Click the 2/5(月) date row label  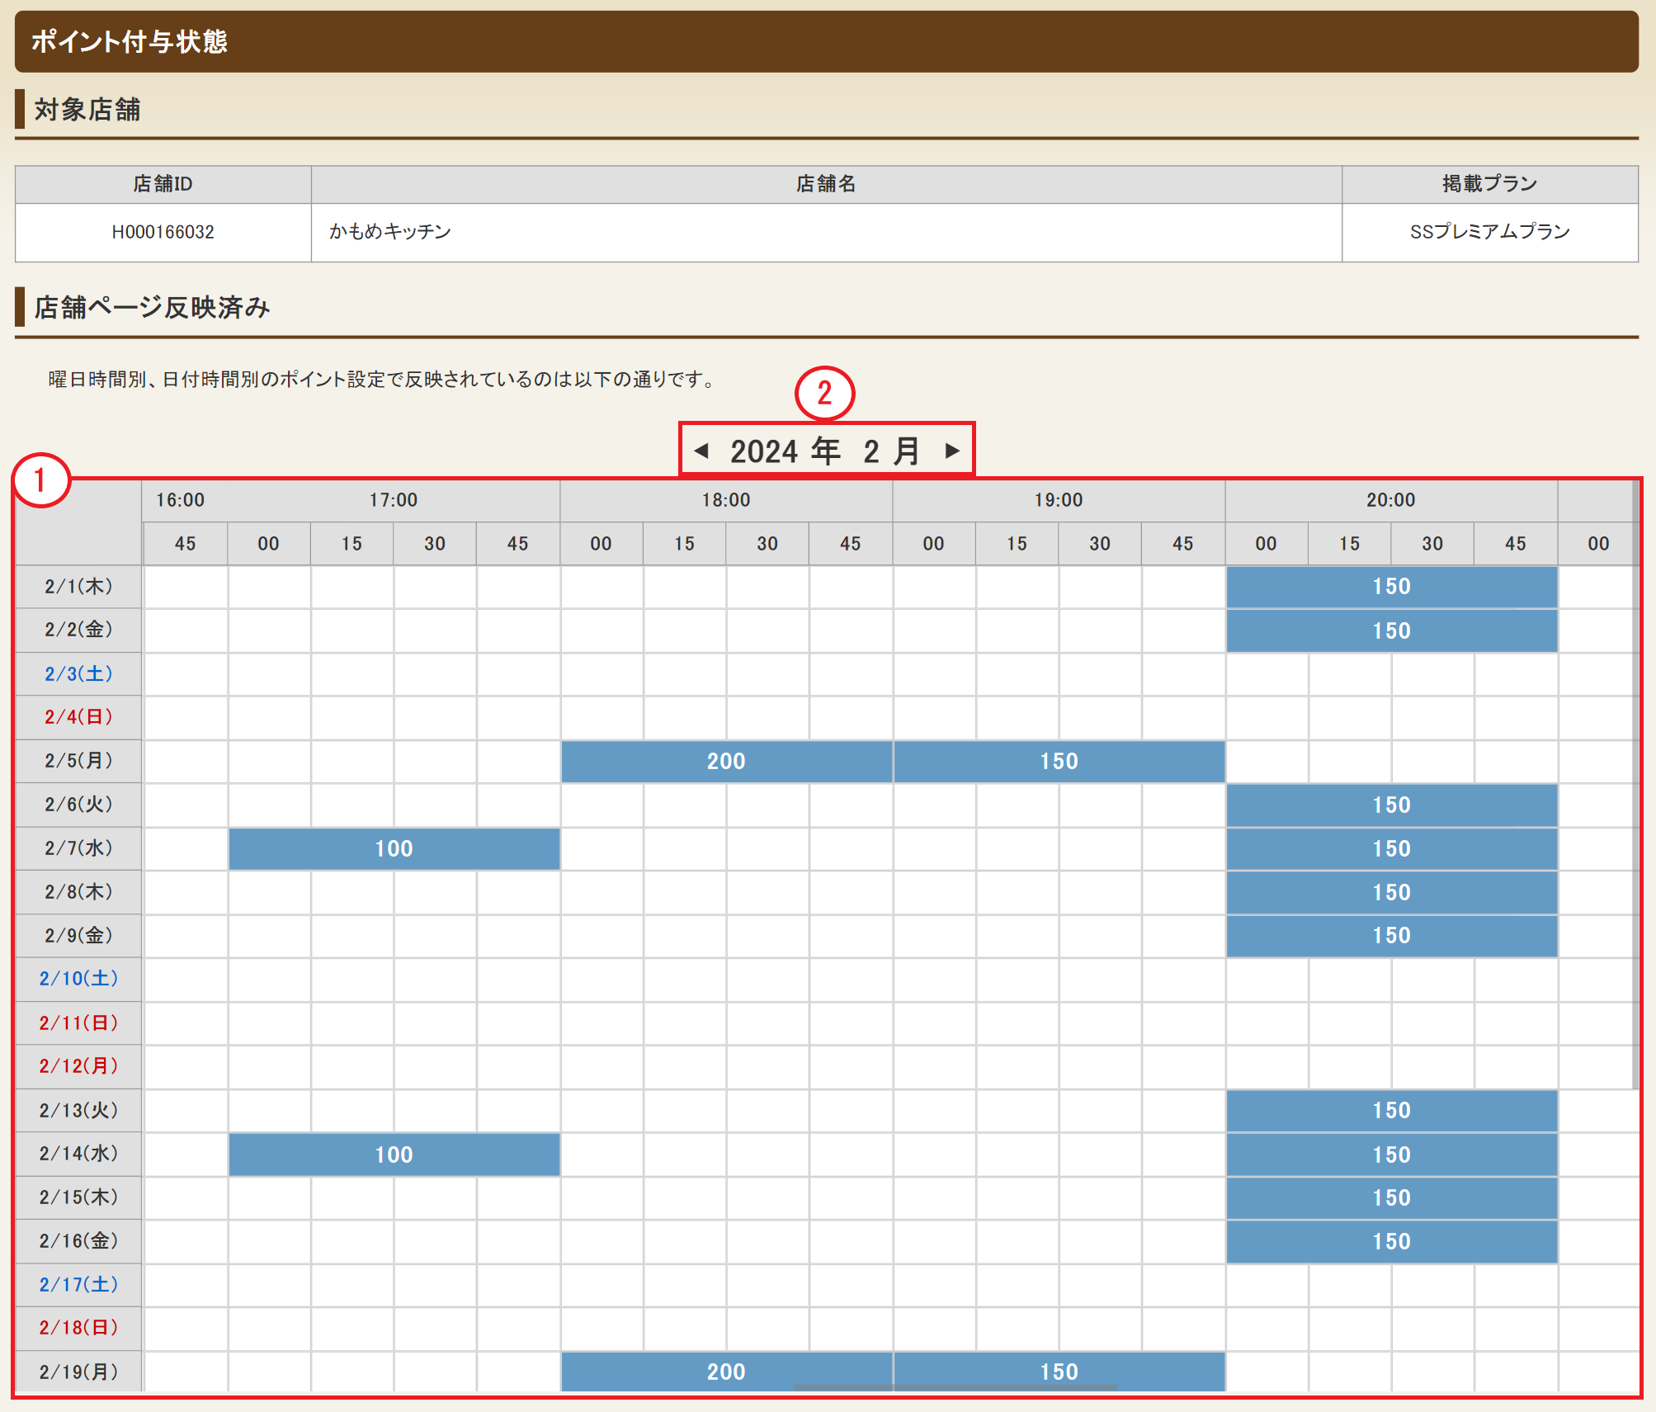pyautogui.click(x=78, y=761)
